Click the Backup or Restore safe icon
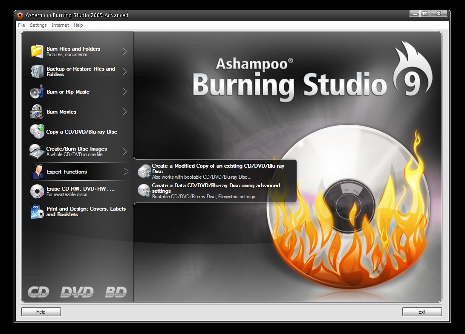Image resolution: width=465 pixels, height=334 pixels. (x=37, y=71)
